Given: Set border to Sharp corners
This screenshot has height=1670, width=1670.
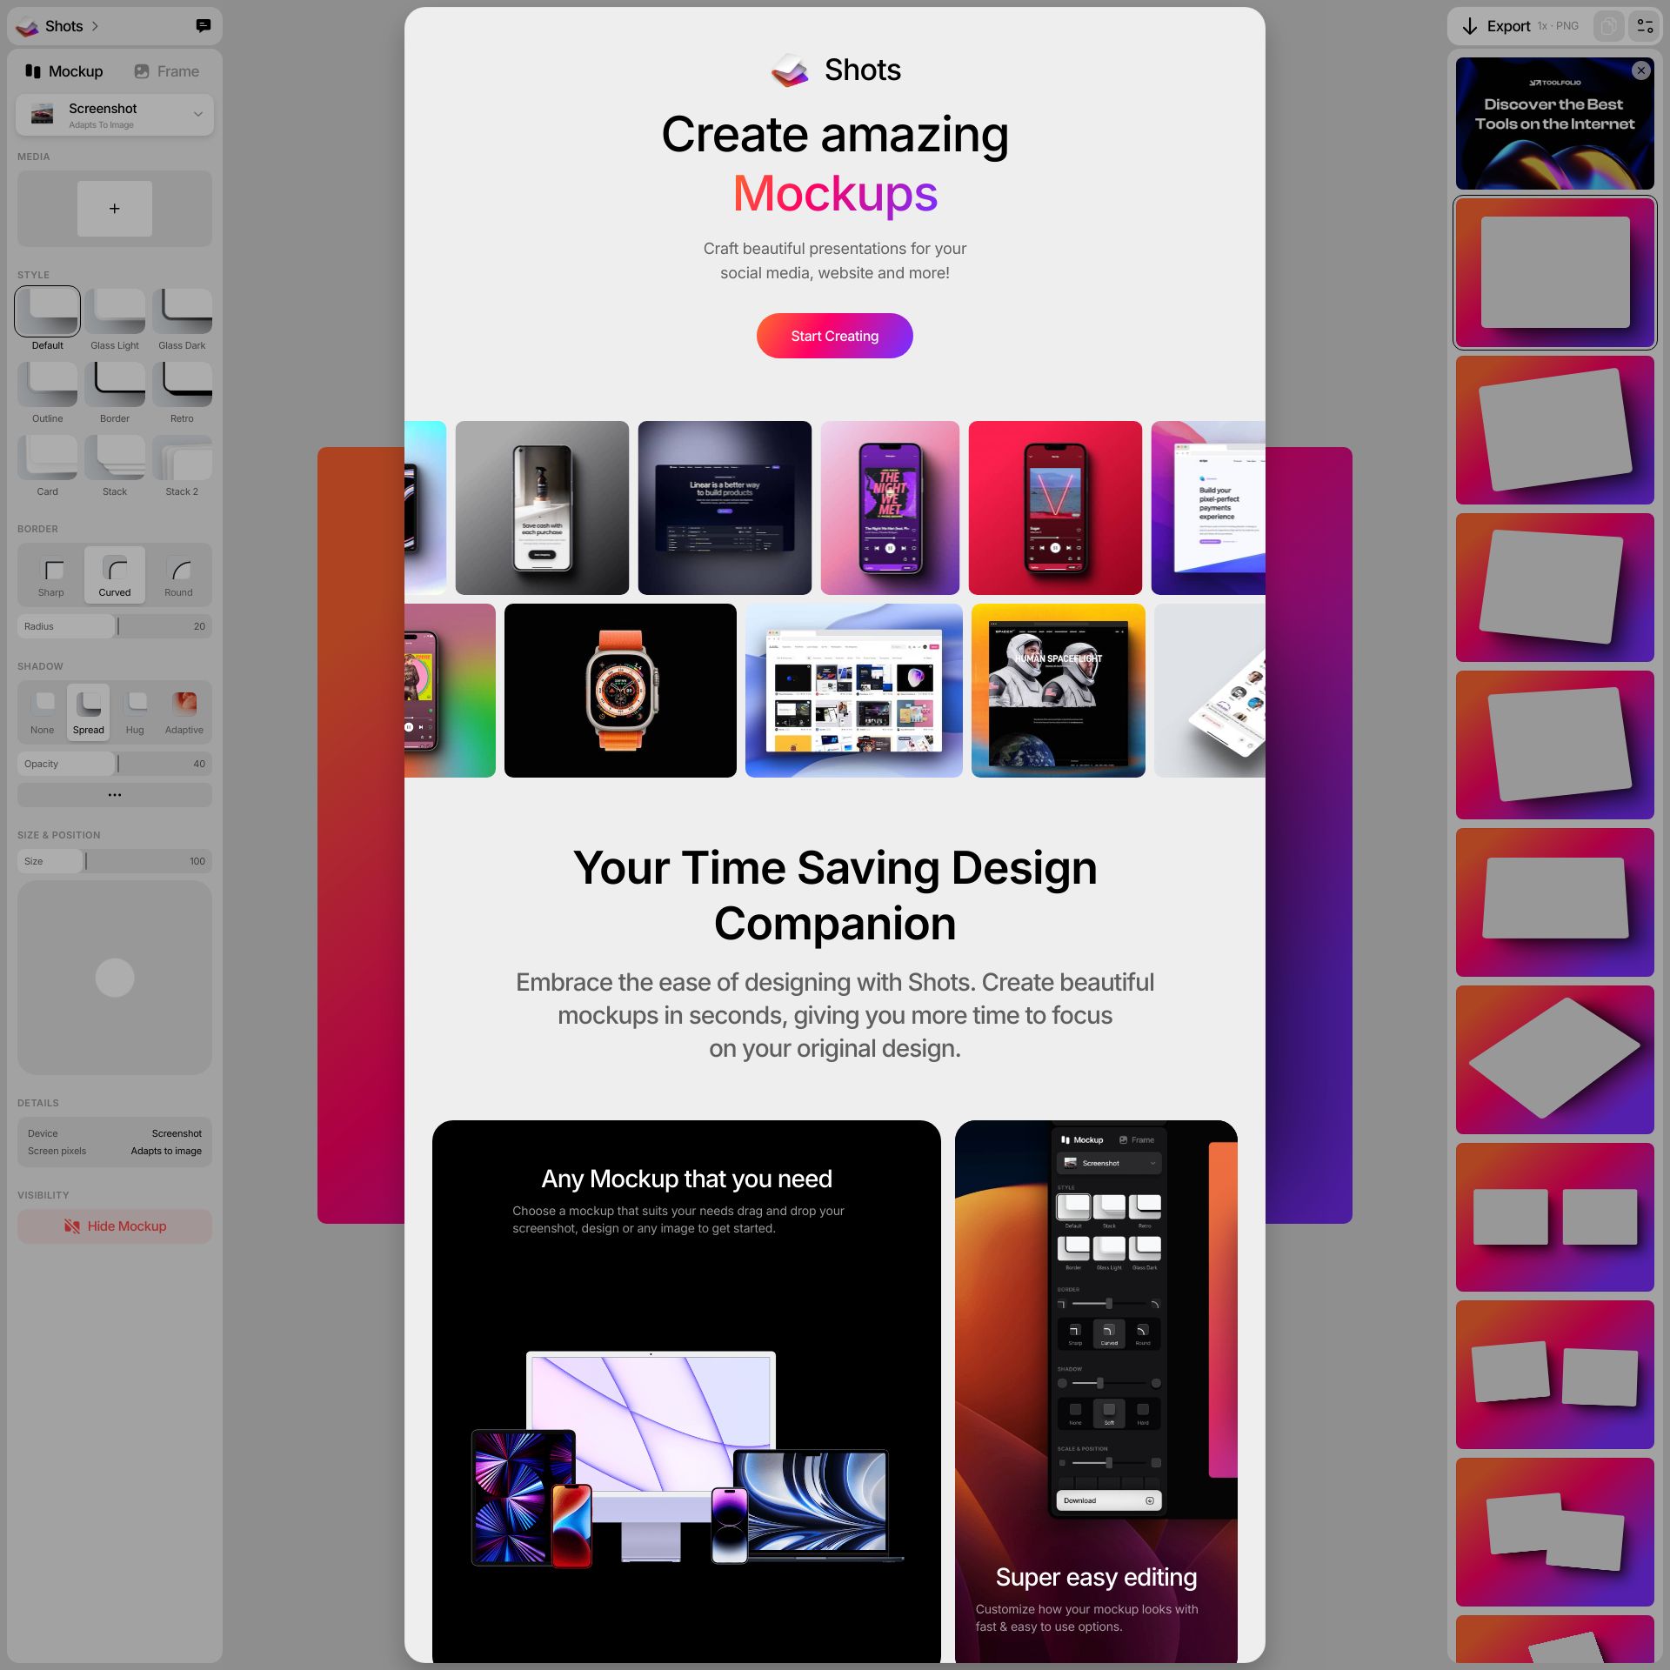Looking at the screenshot, I should pyautogui.click(x=51, y=575).
